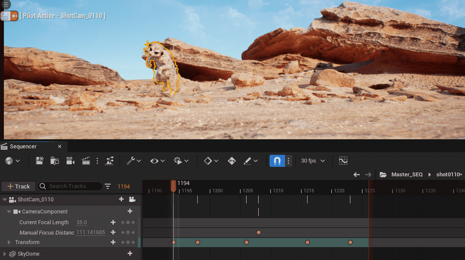Viewport: 465px width, 260px height.
Task: Click the add Track button
Action: [18, 186]
